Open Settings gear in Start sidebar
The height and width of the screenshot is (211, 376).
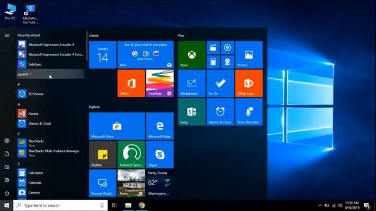[x=6, y=180]
